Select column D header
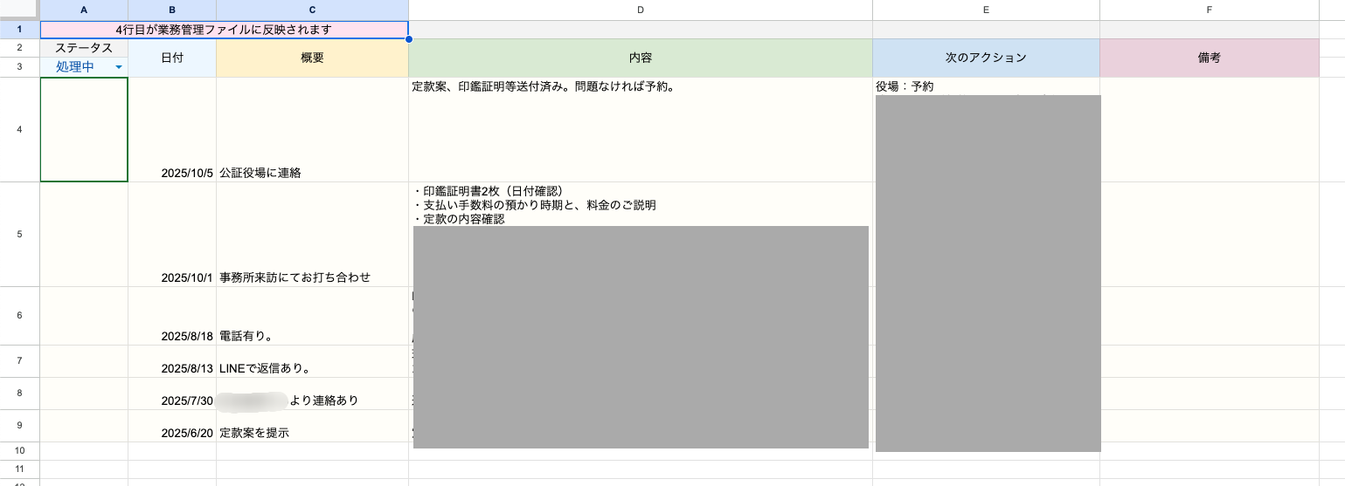Viewport: 1345px width, 486px height. [640, 10]
